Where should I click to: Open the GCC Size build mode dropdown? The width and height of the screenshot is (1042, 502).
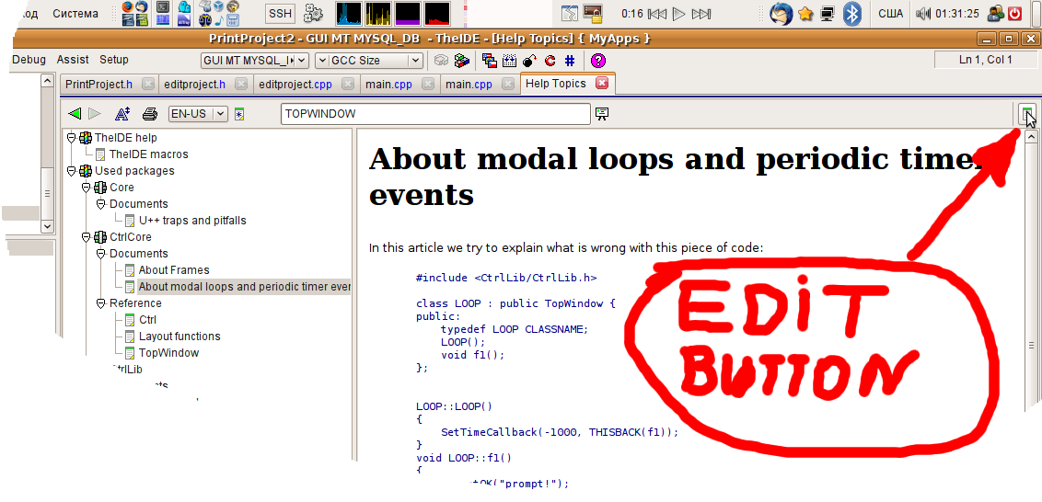coord(415,61)
